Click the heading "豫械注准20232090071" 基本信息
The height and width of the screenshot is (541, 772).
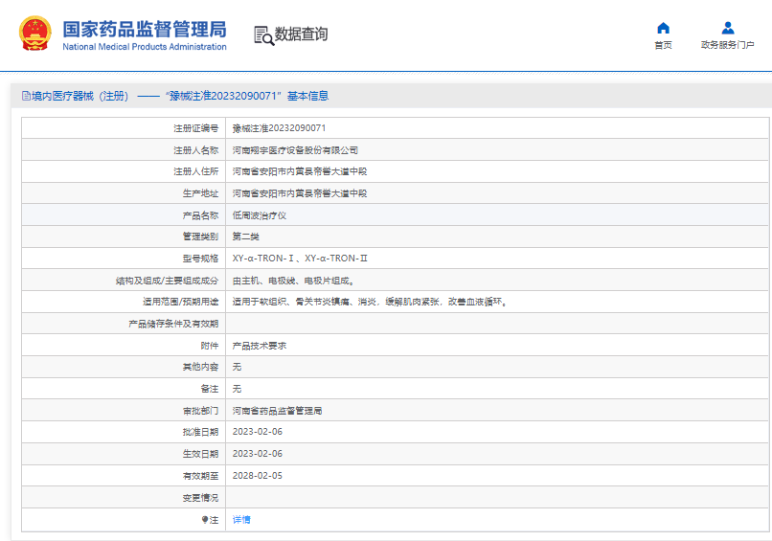(247, 96)
